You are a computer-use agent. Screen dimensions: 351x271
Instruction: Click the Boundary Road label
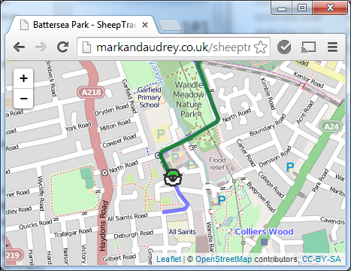pyautogui.click(x=268, y=125)
